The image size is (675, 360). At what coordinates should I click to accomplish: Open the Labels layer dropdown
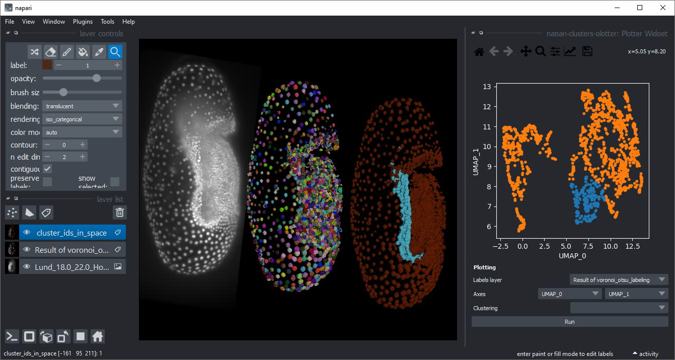coord(619,279)
